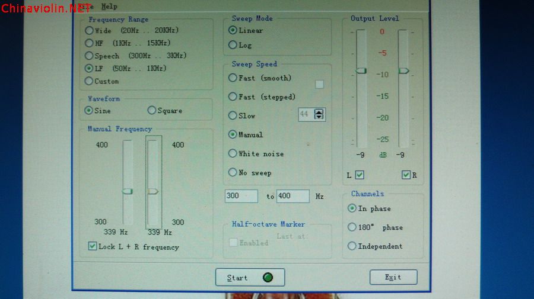Uncheck the R channel output checkbox
The image size is (534, 299).
[406, 175]
